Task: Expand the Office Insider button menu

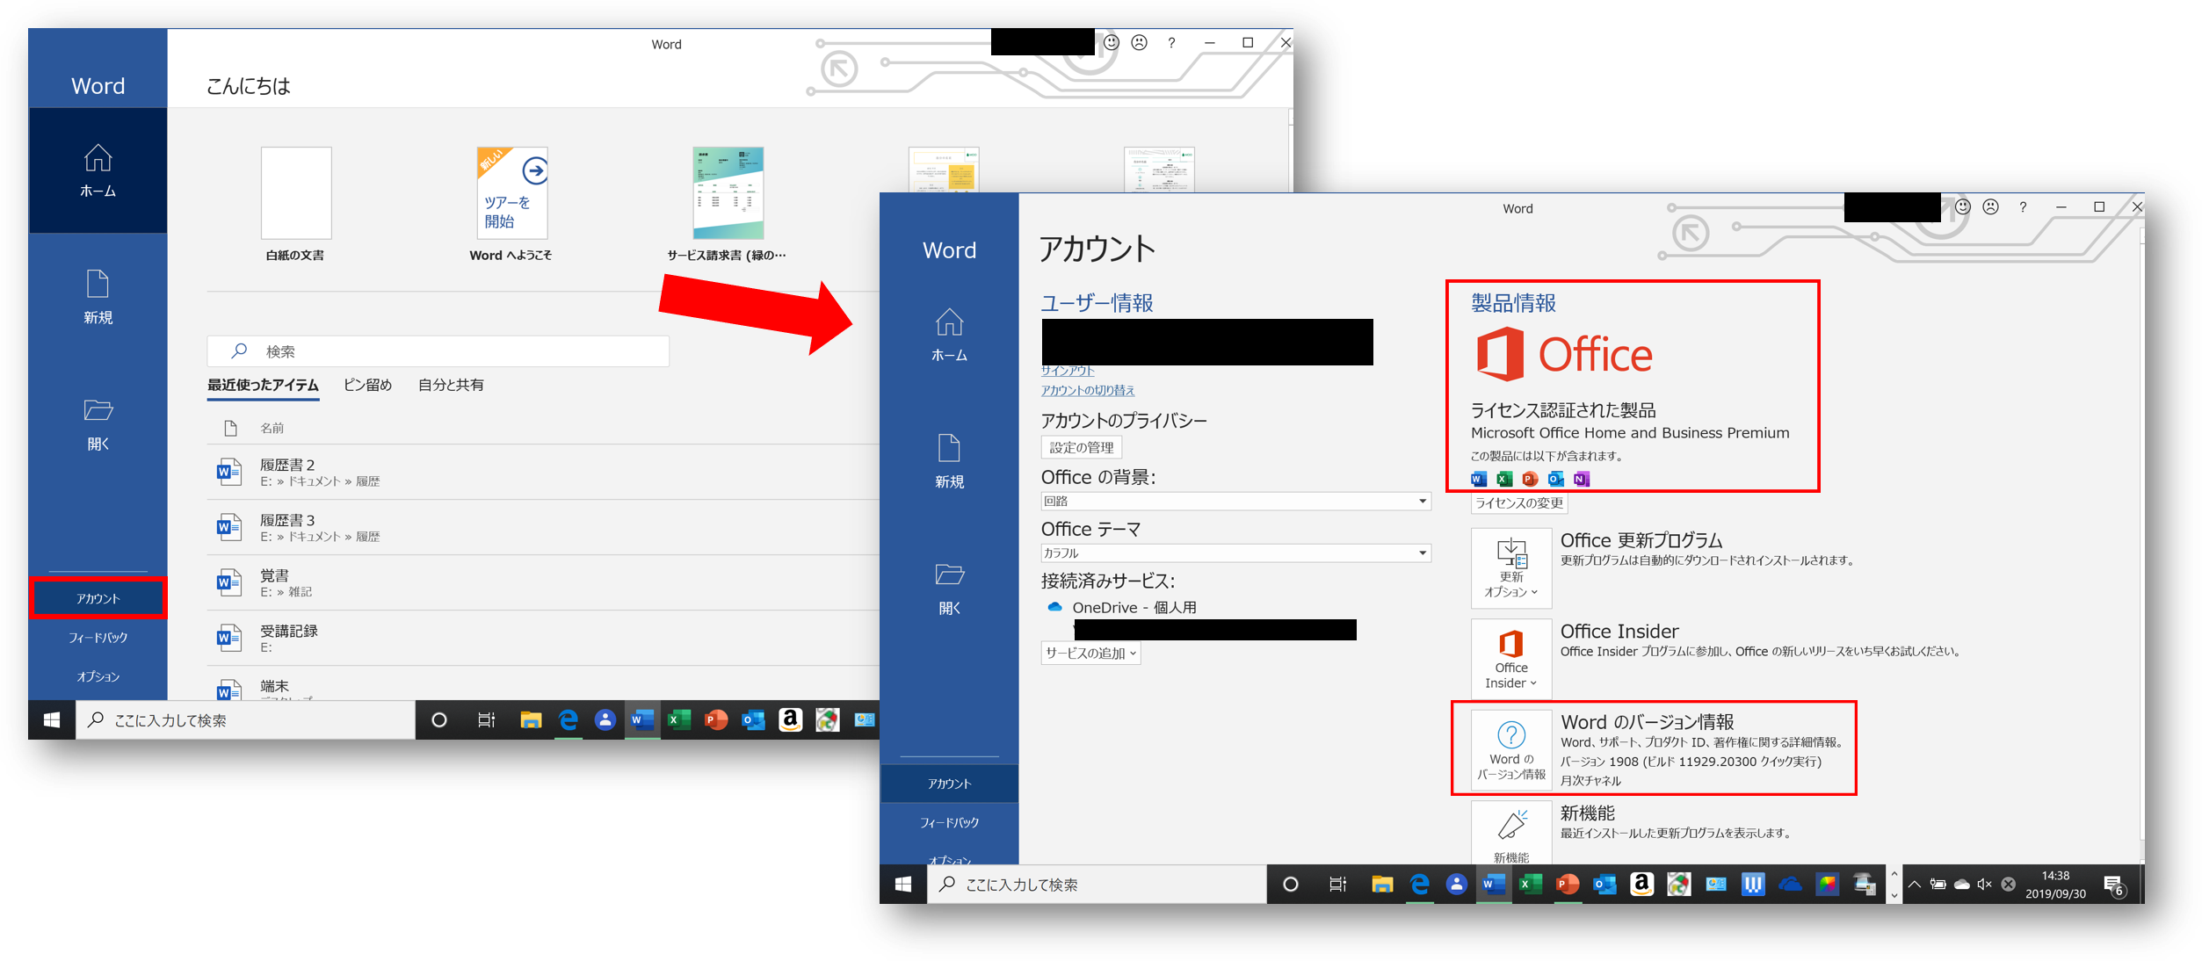Action: click(1511, 658)
